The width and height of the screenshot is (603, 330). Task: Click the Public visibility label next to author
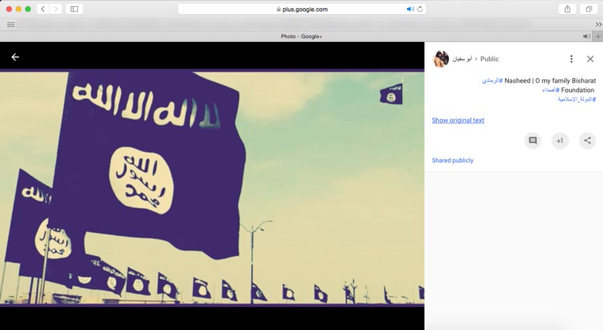click(489, 59)
